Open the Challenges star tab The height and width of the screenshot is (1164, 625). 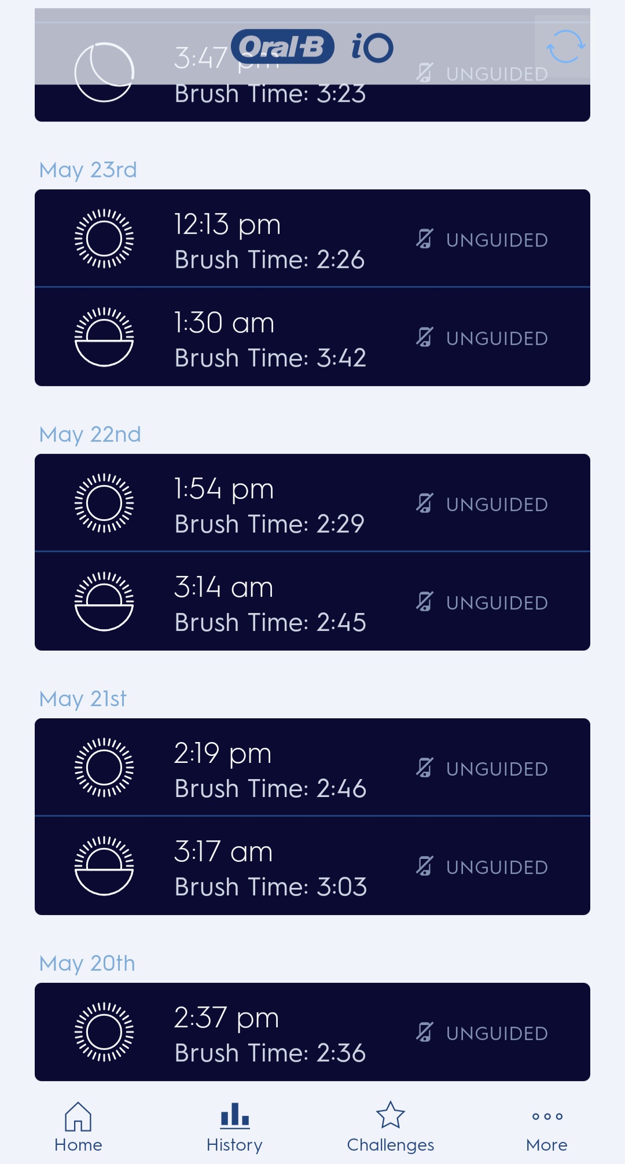pos(391,1126)
